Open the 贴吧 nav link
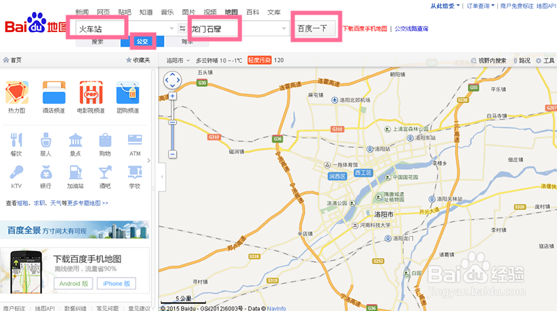This screenshot has height=311, width=557. [125, 12]
